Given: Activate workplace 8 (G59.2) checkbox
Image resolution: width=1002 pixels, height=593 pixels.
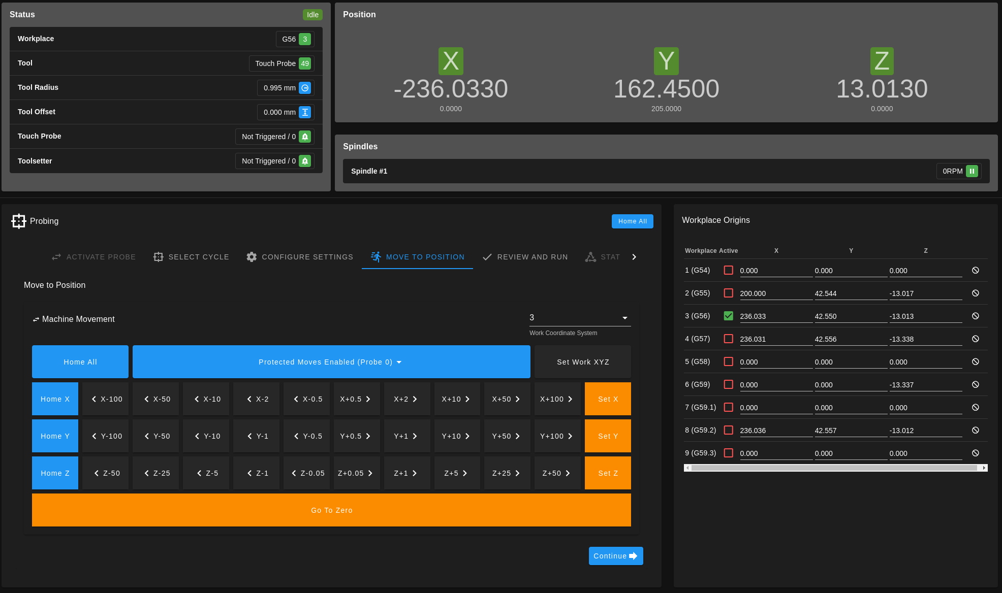Looking at the screenshot, I should (x=728, y=430).
